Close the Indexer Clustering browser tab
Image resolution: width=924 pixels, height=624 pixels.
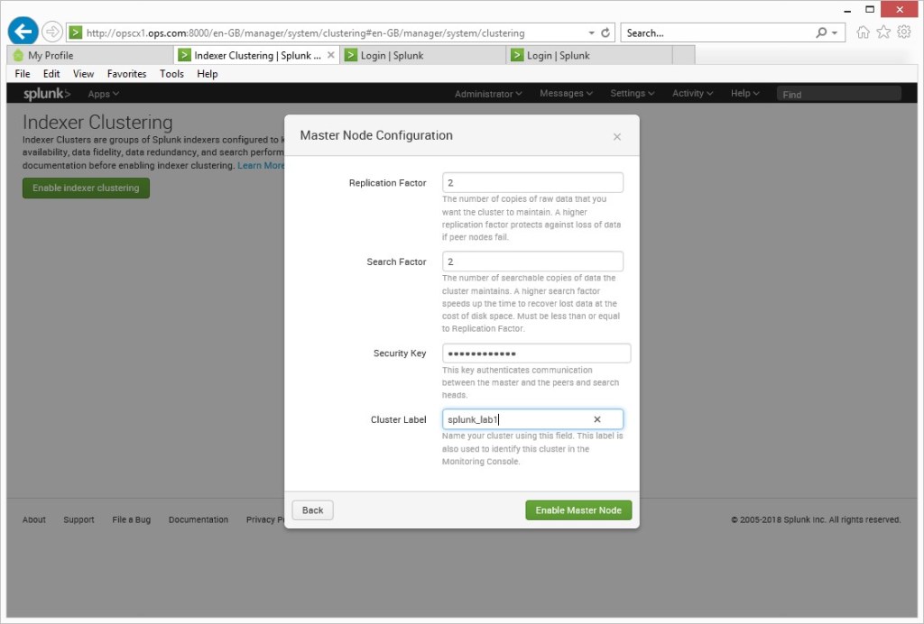coord(329,53)
